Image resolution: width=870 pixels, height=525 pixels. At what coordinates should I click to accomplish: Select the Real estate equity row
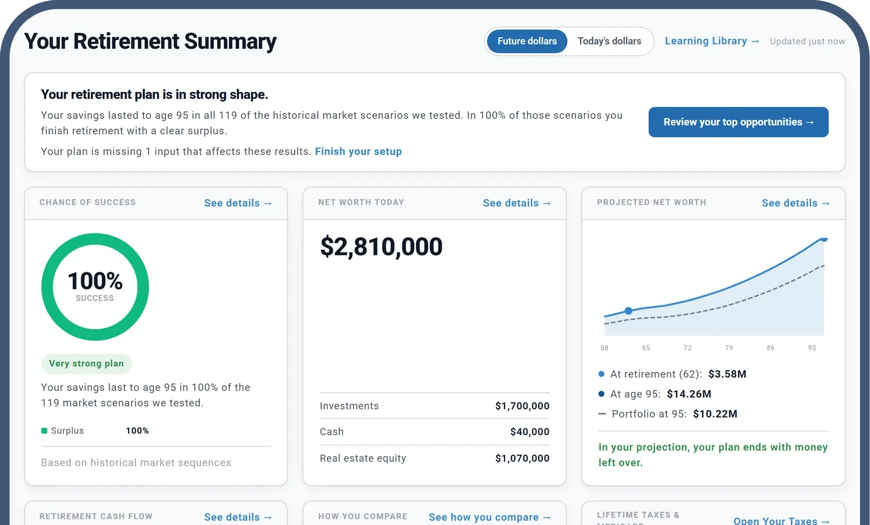(434, 458)
